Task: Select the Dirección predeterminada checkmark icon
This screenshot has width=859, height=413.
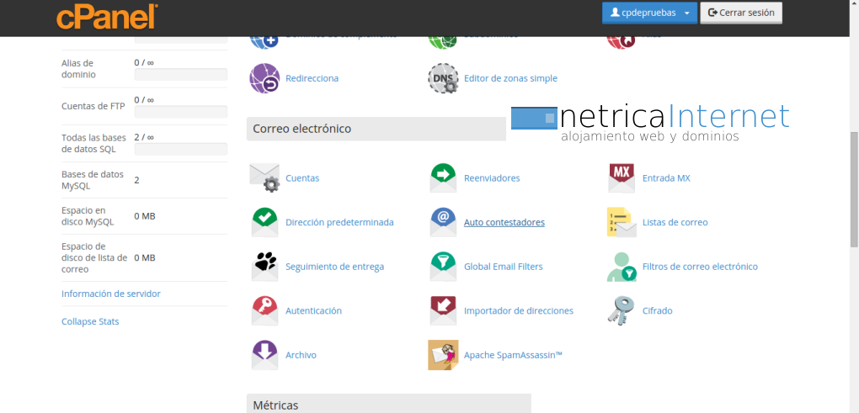Action: [264, 222]
